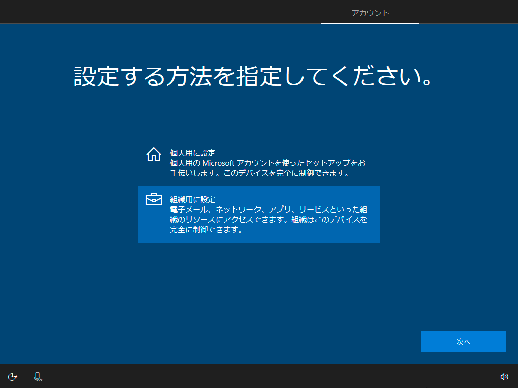518x388 pixels.
Task: Click the accessibility icon in the bottom-left corner
Action: [x=12, y=376]
